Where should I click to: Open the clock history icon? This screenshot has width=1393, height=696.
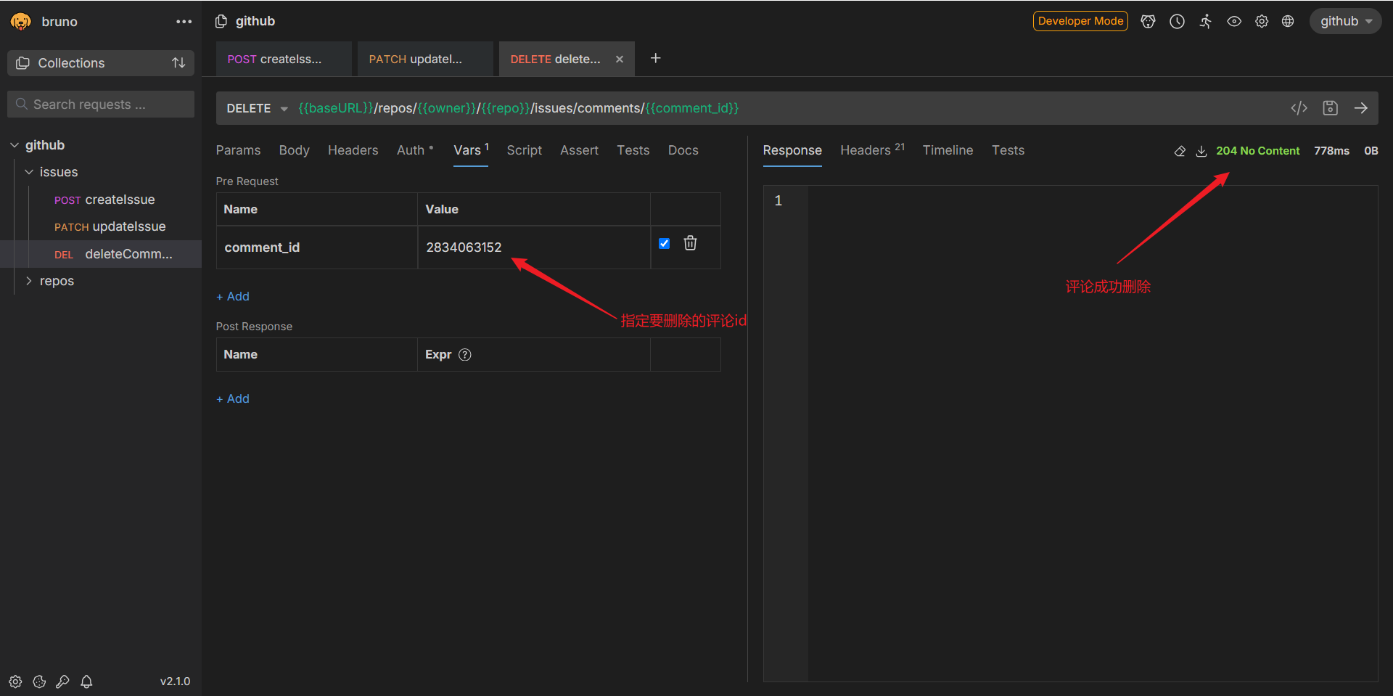coord(1177,21)
